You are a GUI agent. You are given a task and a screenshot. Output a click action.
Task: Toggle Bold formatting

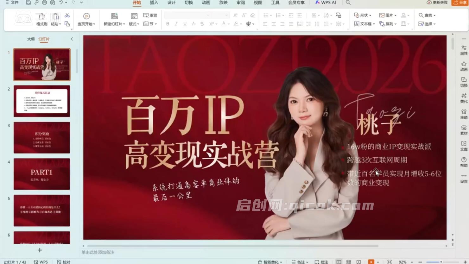point(168,24)
